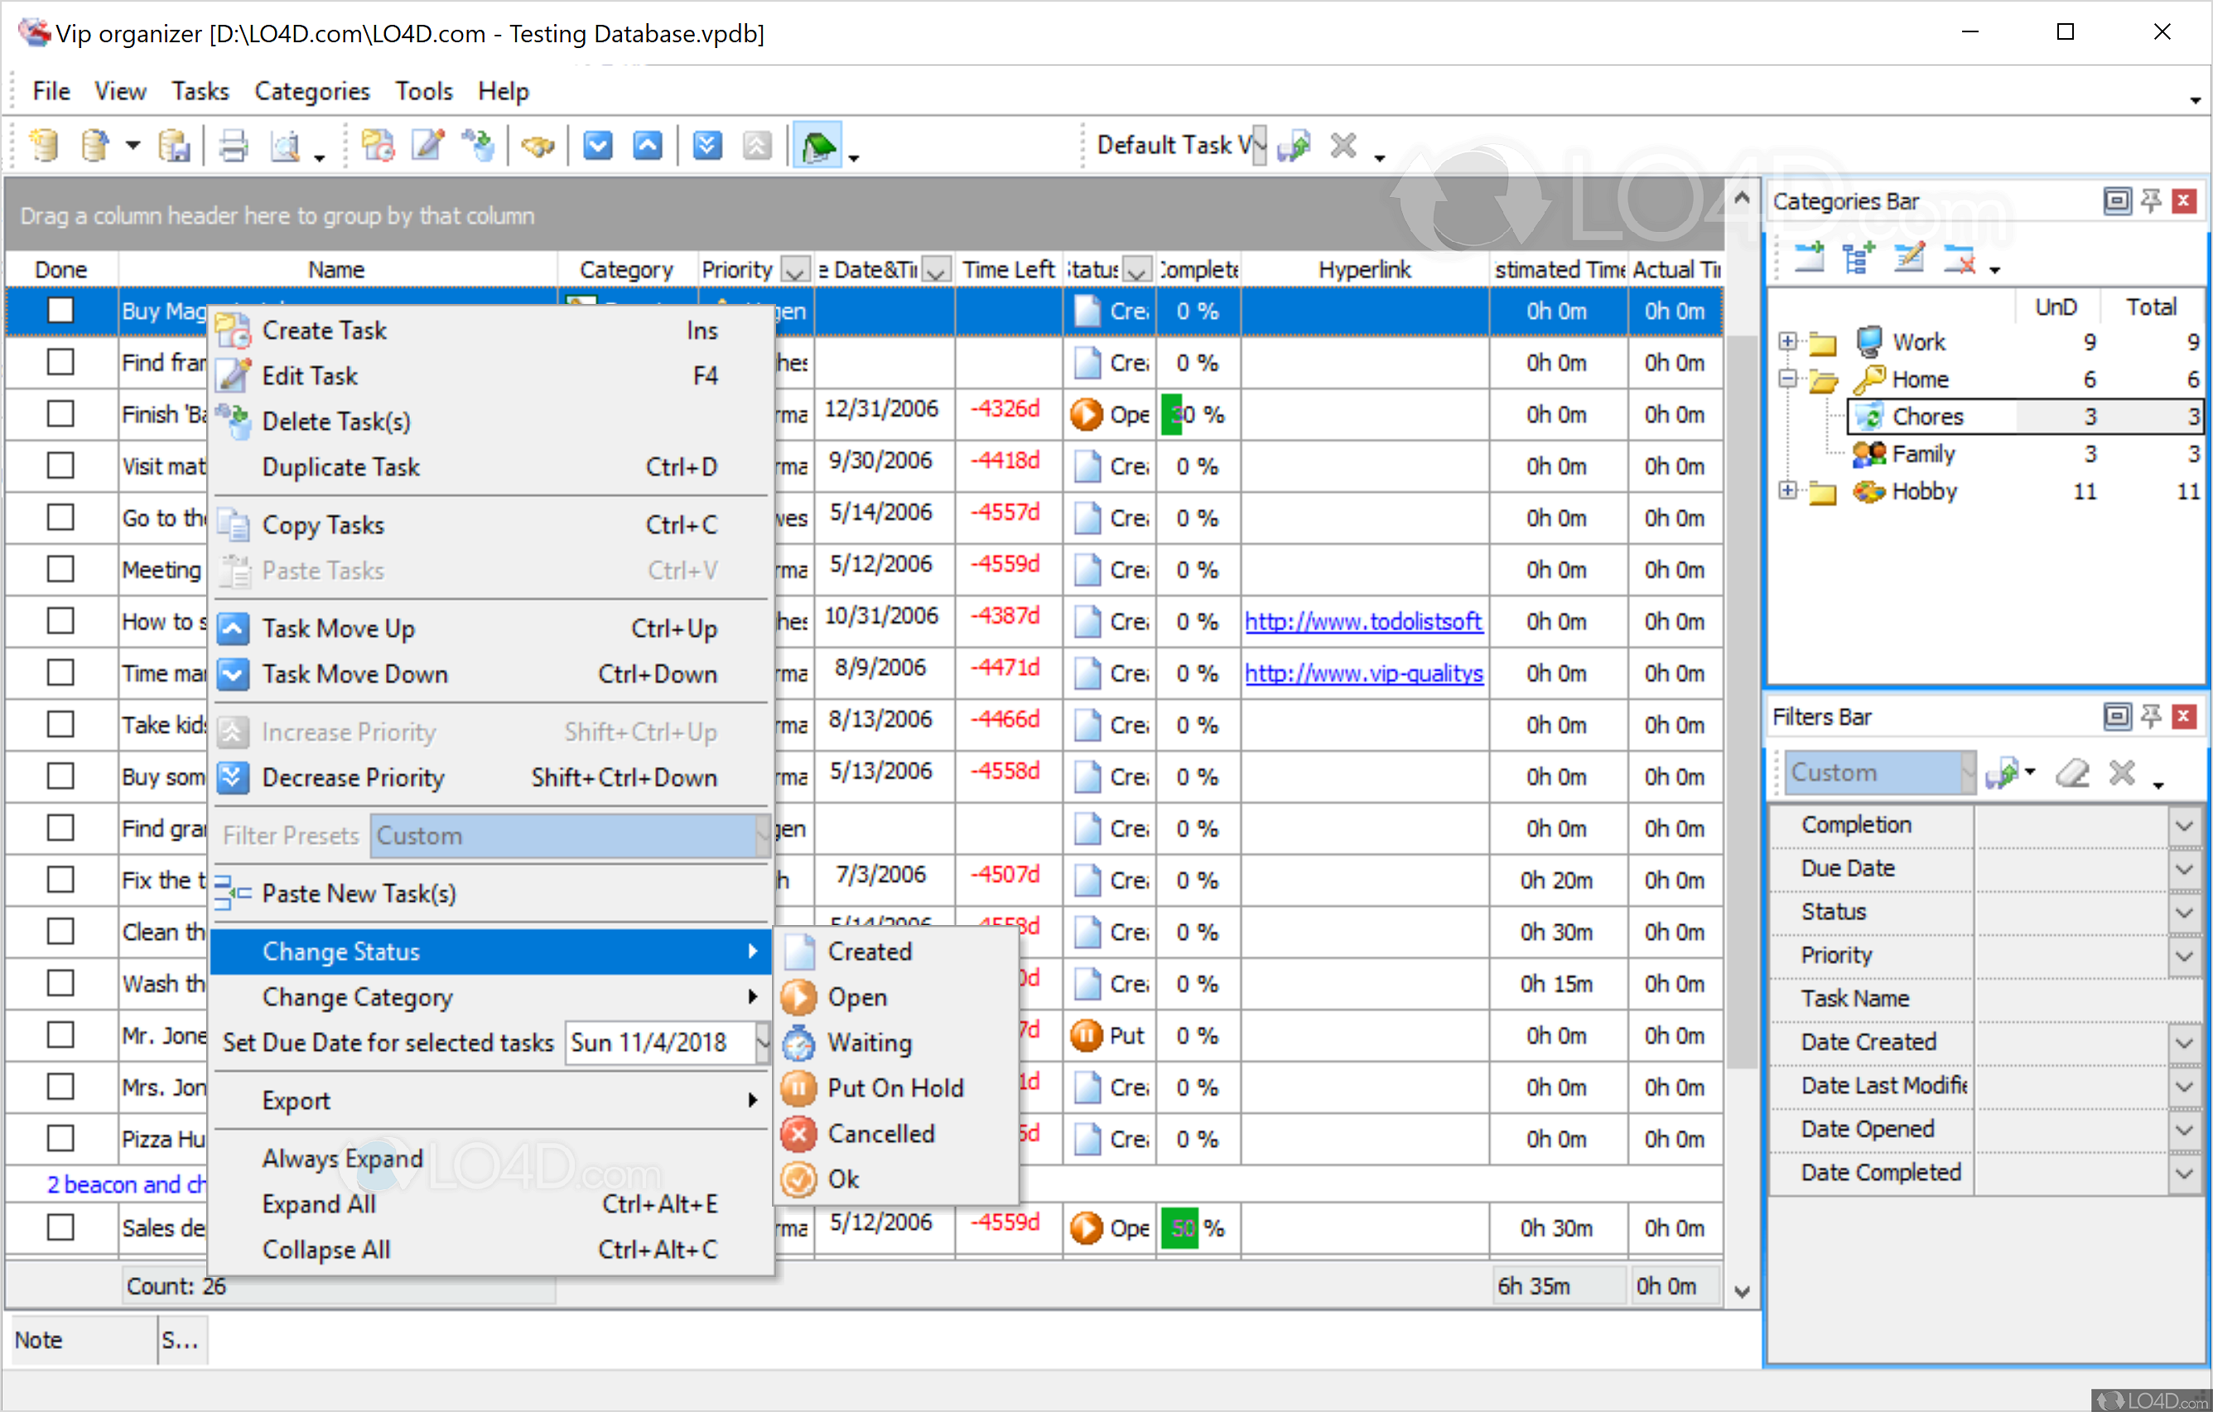Click the Edit Task toolbar pencil icon
This screenshot has height=1412, width=2213.
pyautogui.click(x=428, y=145)
